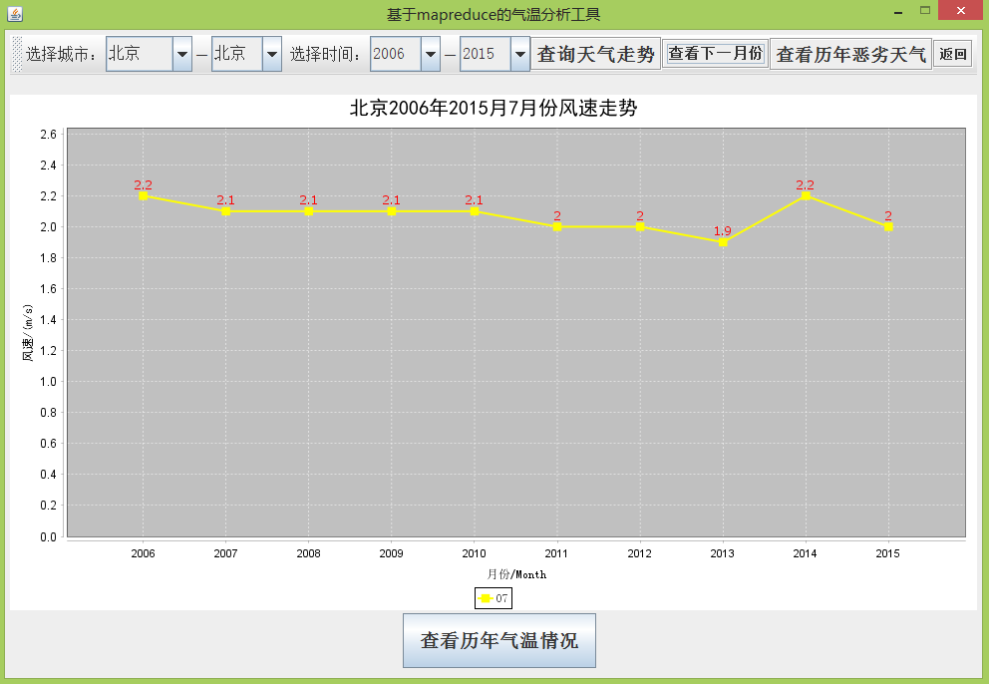Click the 2.6 y-axis tick label
Viewport: 989px width, 684px height.
(49, 134)
